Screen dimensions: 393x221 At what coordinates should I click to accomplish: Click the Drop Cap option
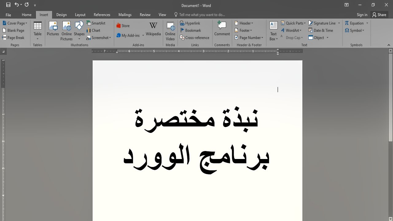coord(292,38)
